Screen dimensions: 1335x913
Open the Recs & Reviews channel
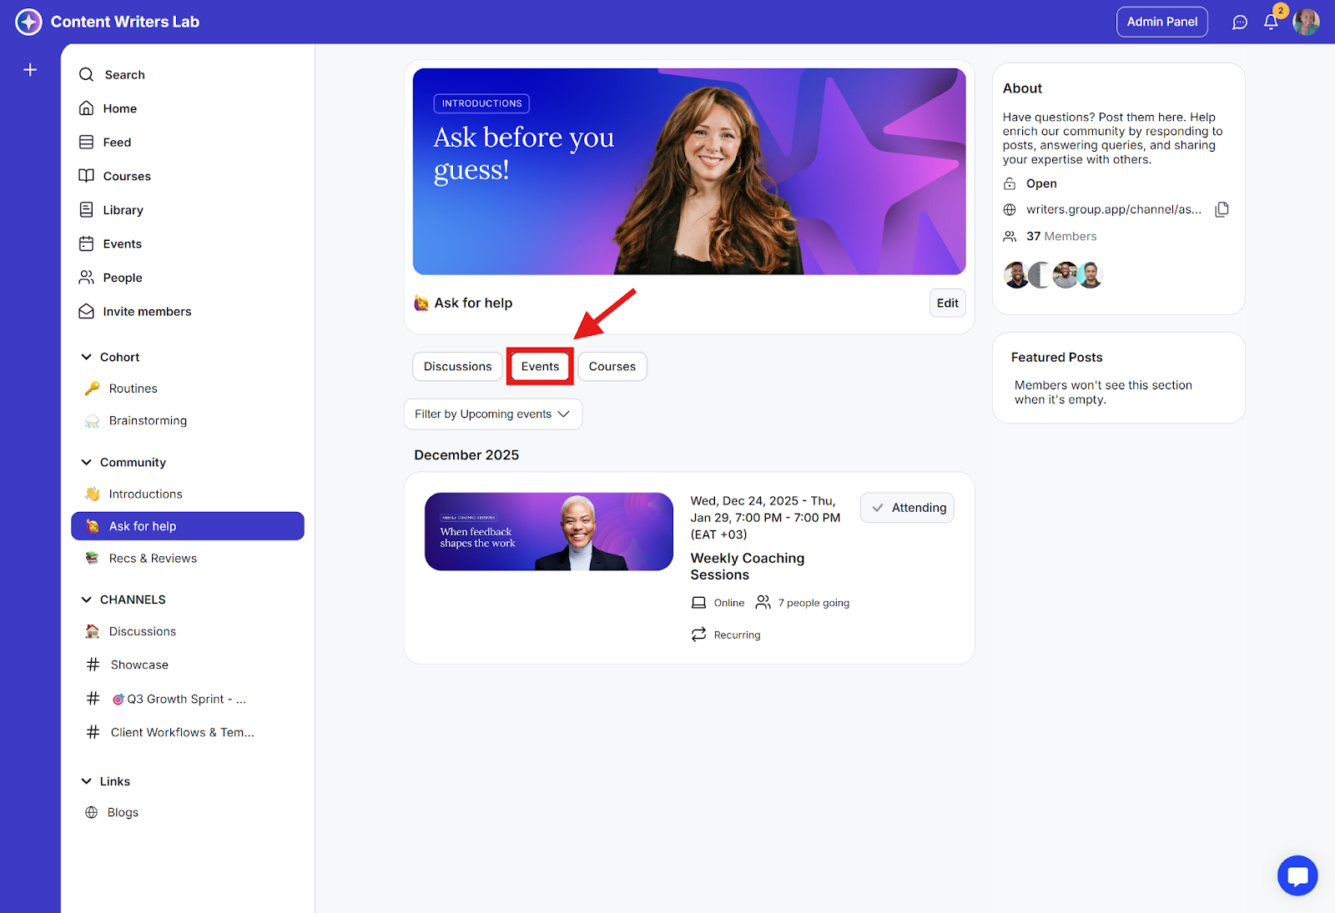pyautogui.click(x=153, y=559)
